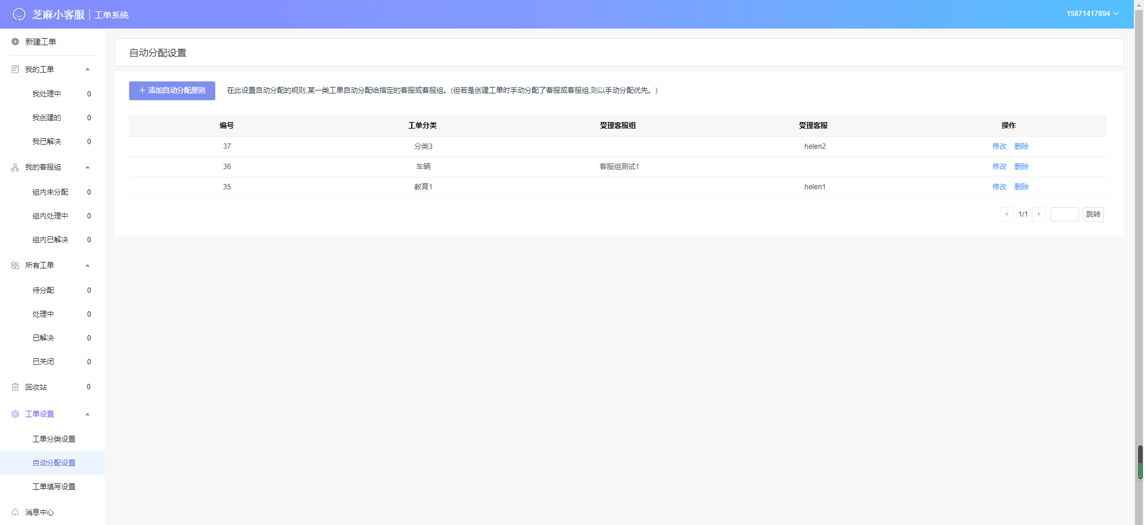Open 工单分类设置 page
This screenshot has height=525, width=1144.
coord(52,439)
